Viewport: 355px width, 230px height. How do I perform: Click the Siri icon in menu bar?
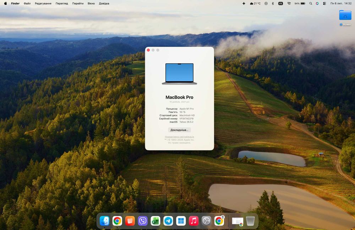(317, 4)
